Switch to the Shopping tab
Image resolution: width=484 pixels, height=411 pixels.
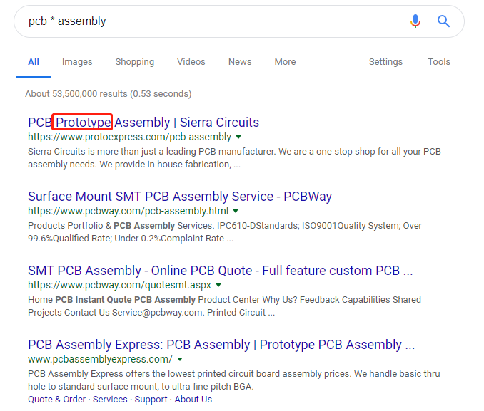(134, 62)
